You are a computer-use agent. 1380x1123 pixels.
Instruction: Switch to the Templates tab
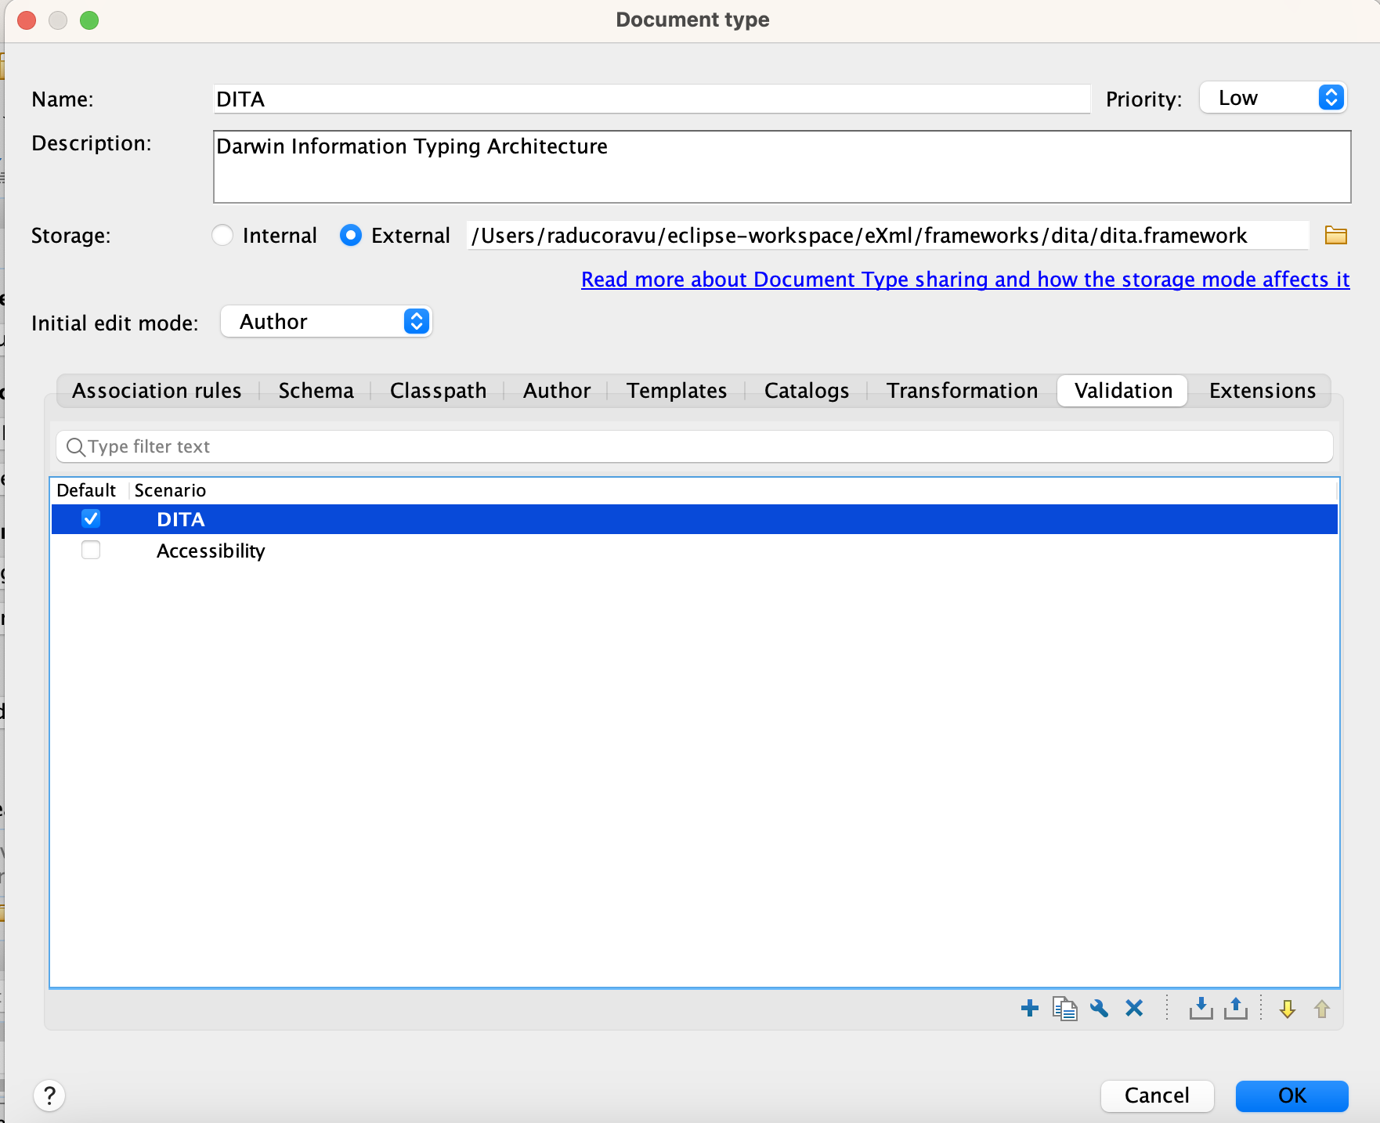[677, 390]
